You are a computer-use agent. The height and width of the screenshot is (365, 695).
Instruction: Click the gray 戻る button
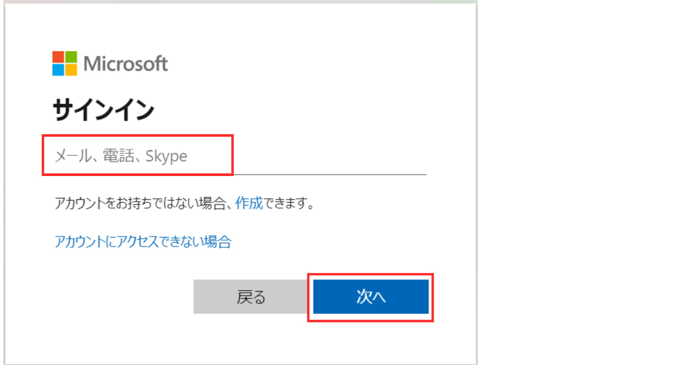[x=251, y=297]
